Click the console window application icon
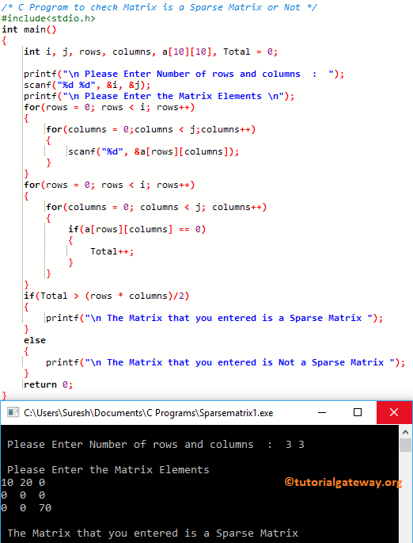Viewport: 413px width, 543px height. [13, 412]
